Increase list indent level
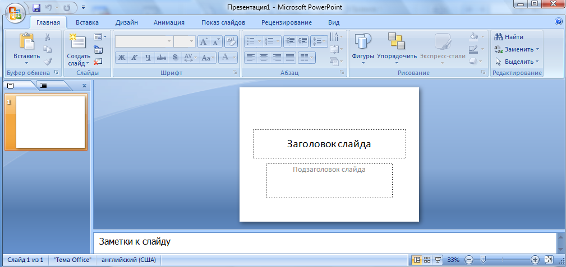This screenshot has height=267, width=566. [x=302, y=41]
